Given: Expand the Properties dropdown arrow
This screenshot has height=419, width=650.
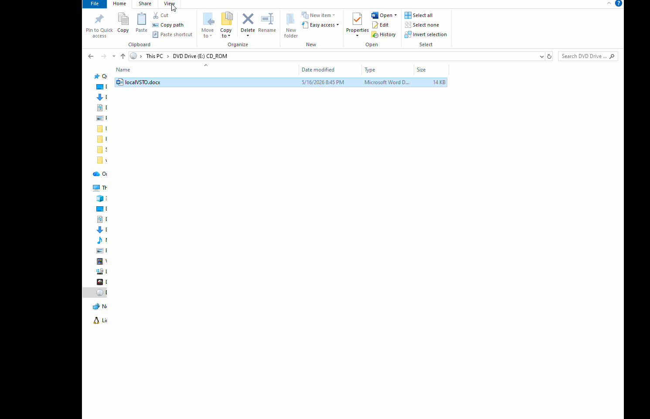Looking at the screenshot, I should [x=357, y=36].
